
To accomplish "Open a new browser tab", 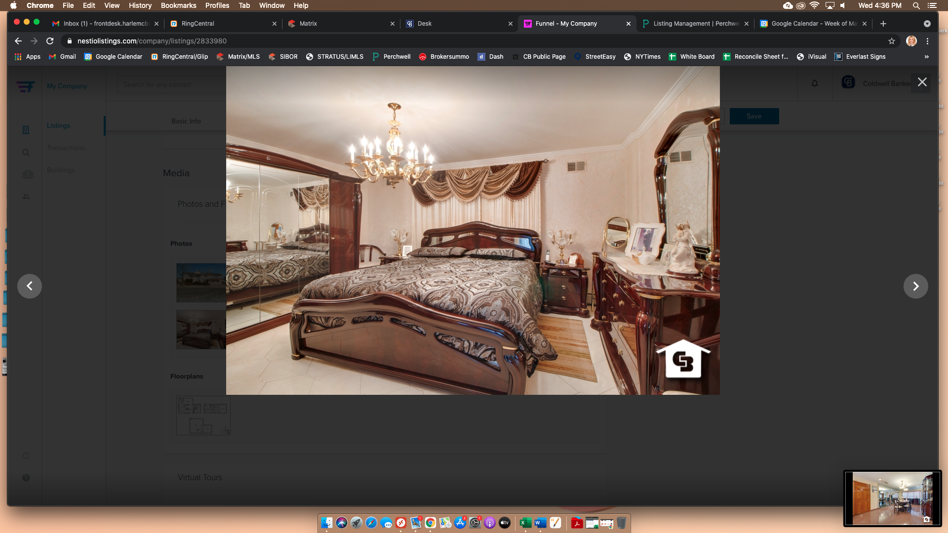I will tap(883, 24).
